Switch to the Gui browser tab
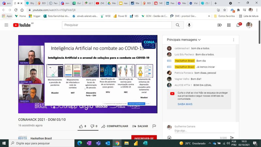The image size is (261, 147). click(77, 3)
